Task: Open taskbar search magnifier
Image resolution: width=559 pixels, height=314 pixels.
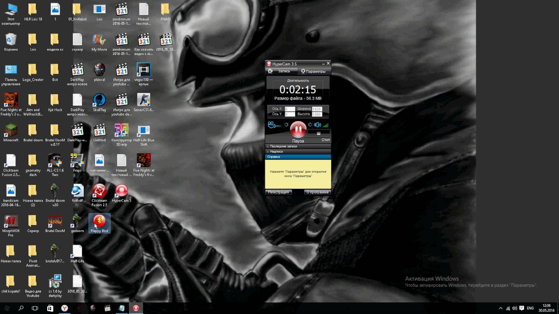Action: point(21,308)
